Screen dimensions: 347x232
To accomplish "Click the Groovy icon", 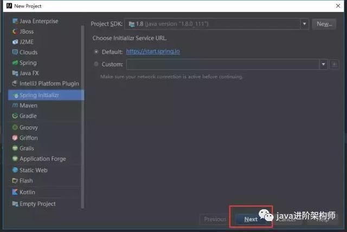I will (x=15, y=128).
